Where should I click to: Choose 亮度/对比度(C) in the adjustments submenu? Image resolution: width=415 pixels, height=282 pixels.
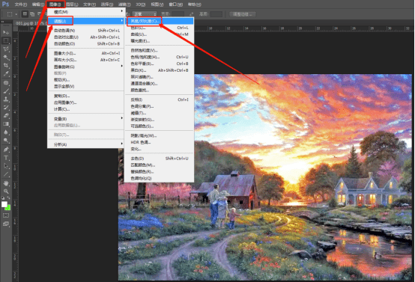[160, 21]
